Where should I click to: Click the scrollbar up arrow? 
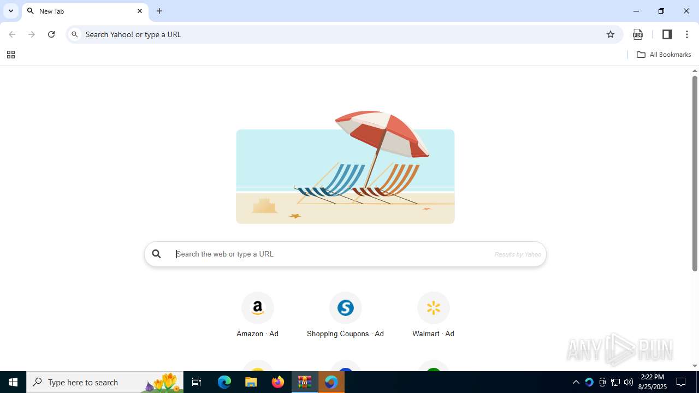pos(695,71)
